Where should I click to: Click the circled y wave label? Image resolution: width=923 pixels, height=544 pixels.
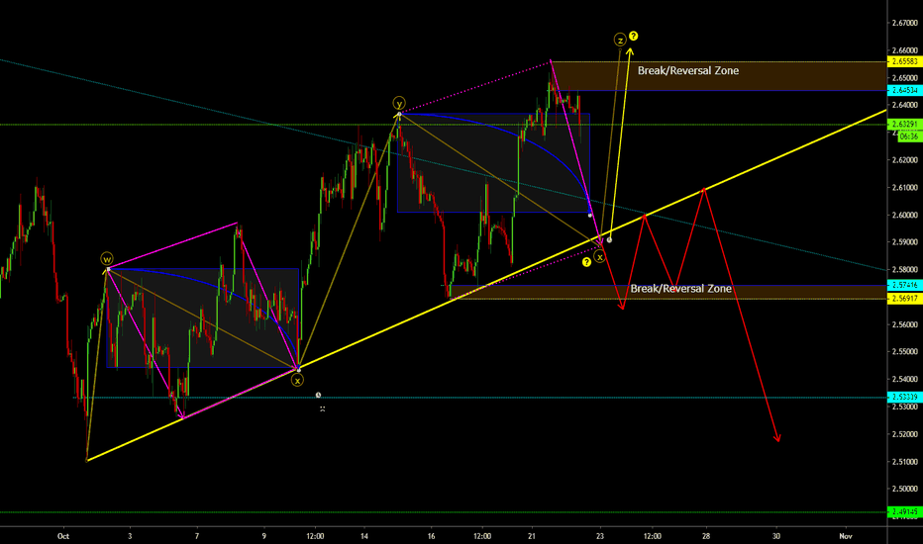[399, 104]
